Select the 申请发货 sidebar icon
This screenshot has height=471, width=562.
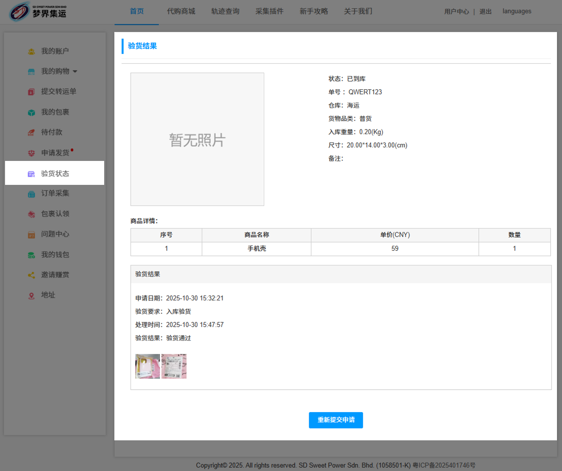click(x=32, y=153)
